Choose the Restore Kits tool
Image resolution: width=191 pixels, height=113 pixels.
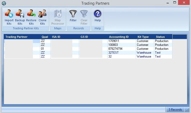pos(31,17)
